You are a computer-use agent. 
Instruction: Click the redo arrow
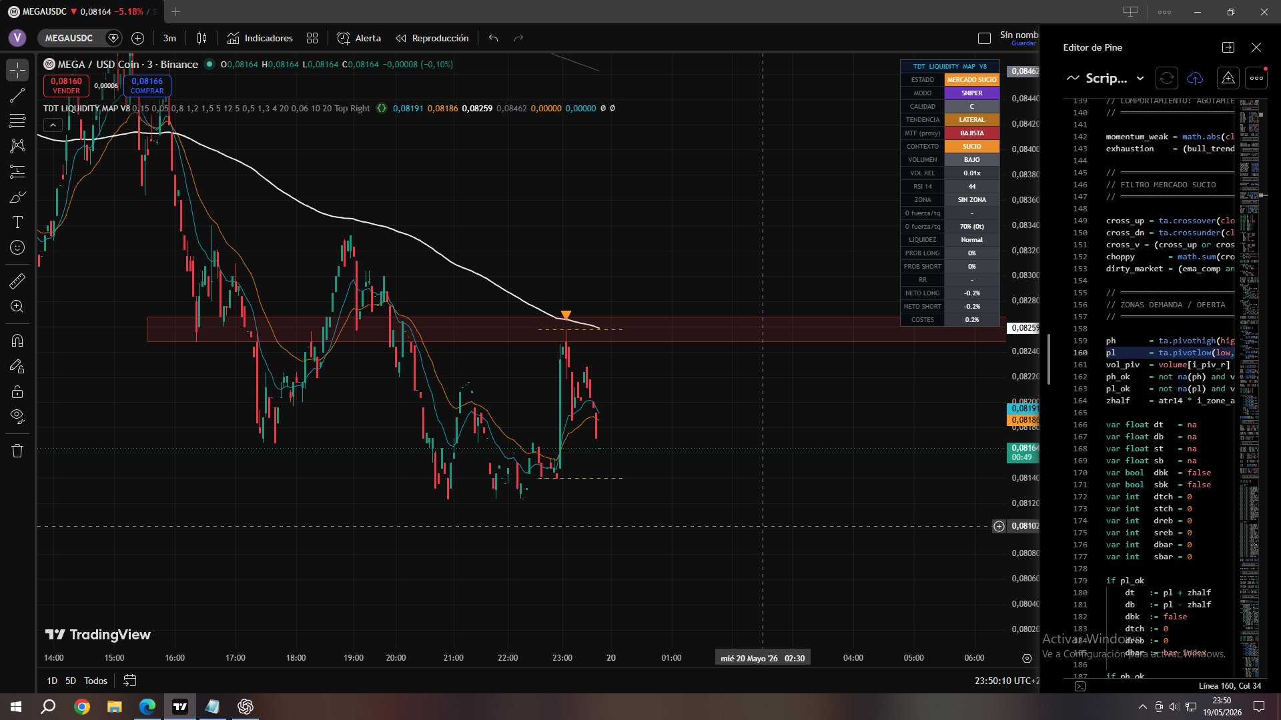click(x=518, y=38)
